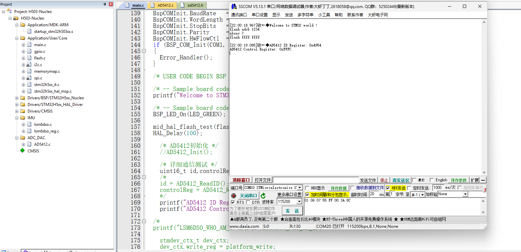
Task: Open the COM20 port number dropdown
Action: [300, 188]
